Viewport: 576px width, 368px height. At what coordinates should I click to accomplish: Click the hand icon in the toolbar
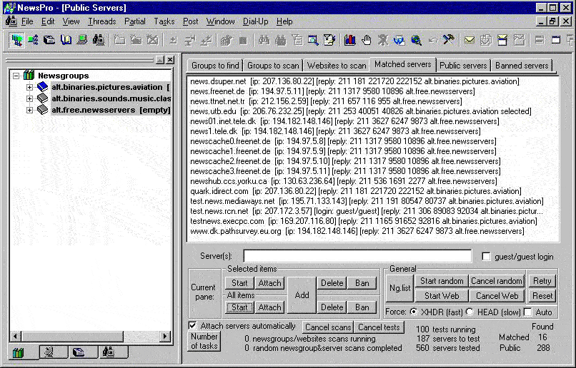(367, 40)
